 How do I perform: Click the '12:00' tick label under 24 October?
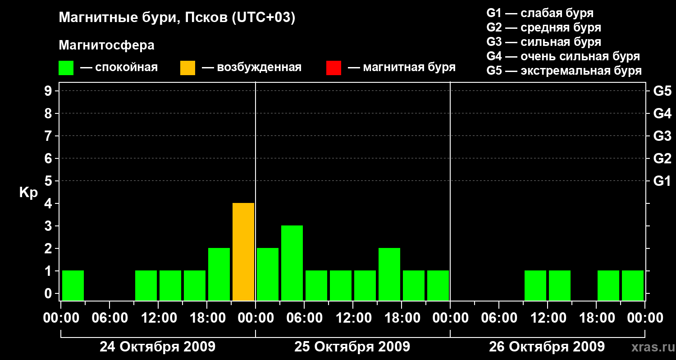pyautogui.click(x=158, y=318)
